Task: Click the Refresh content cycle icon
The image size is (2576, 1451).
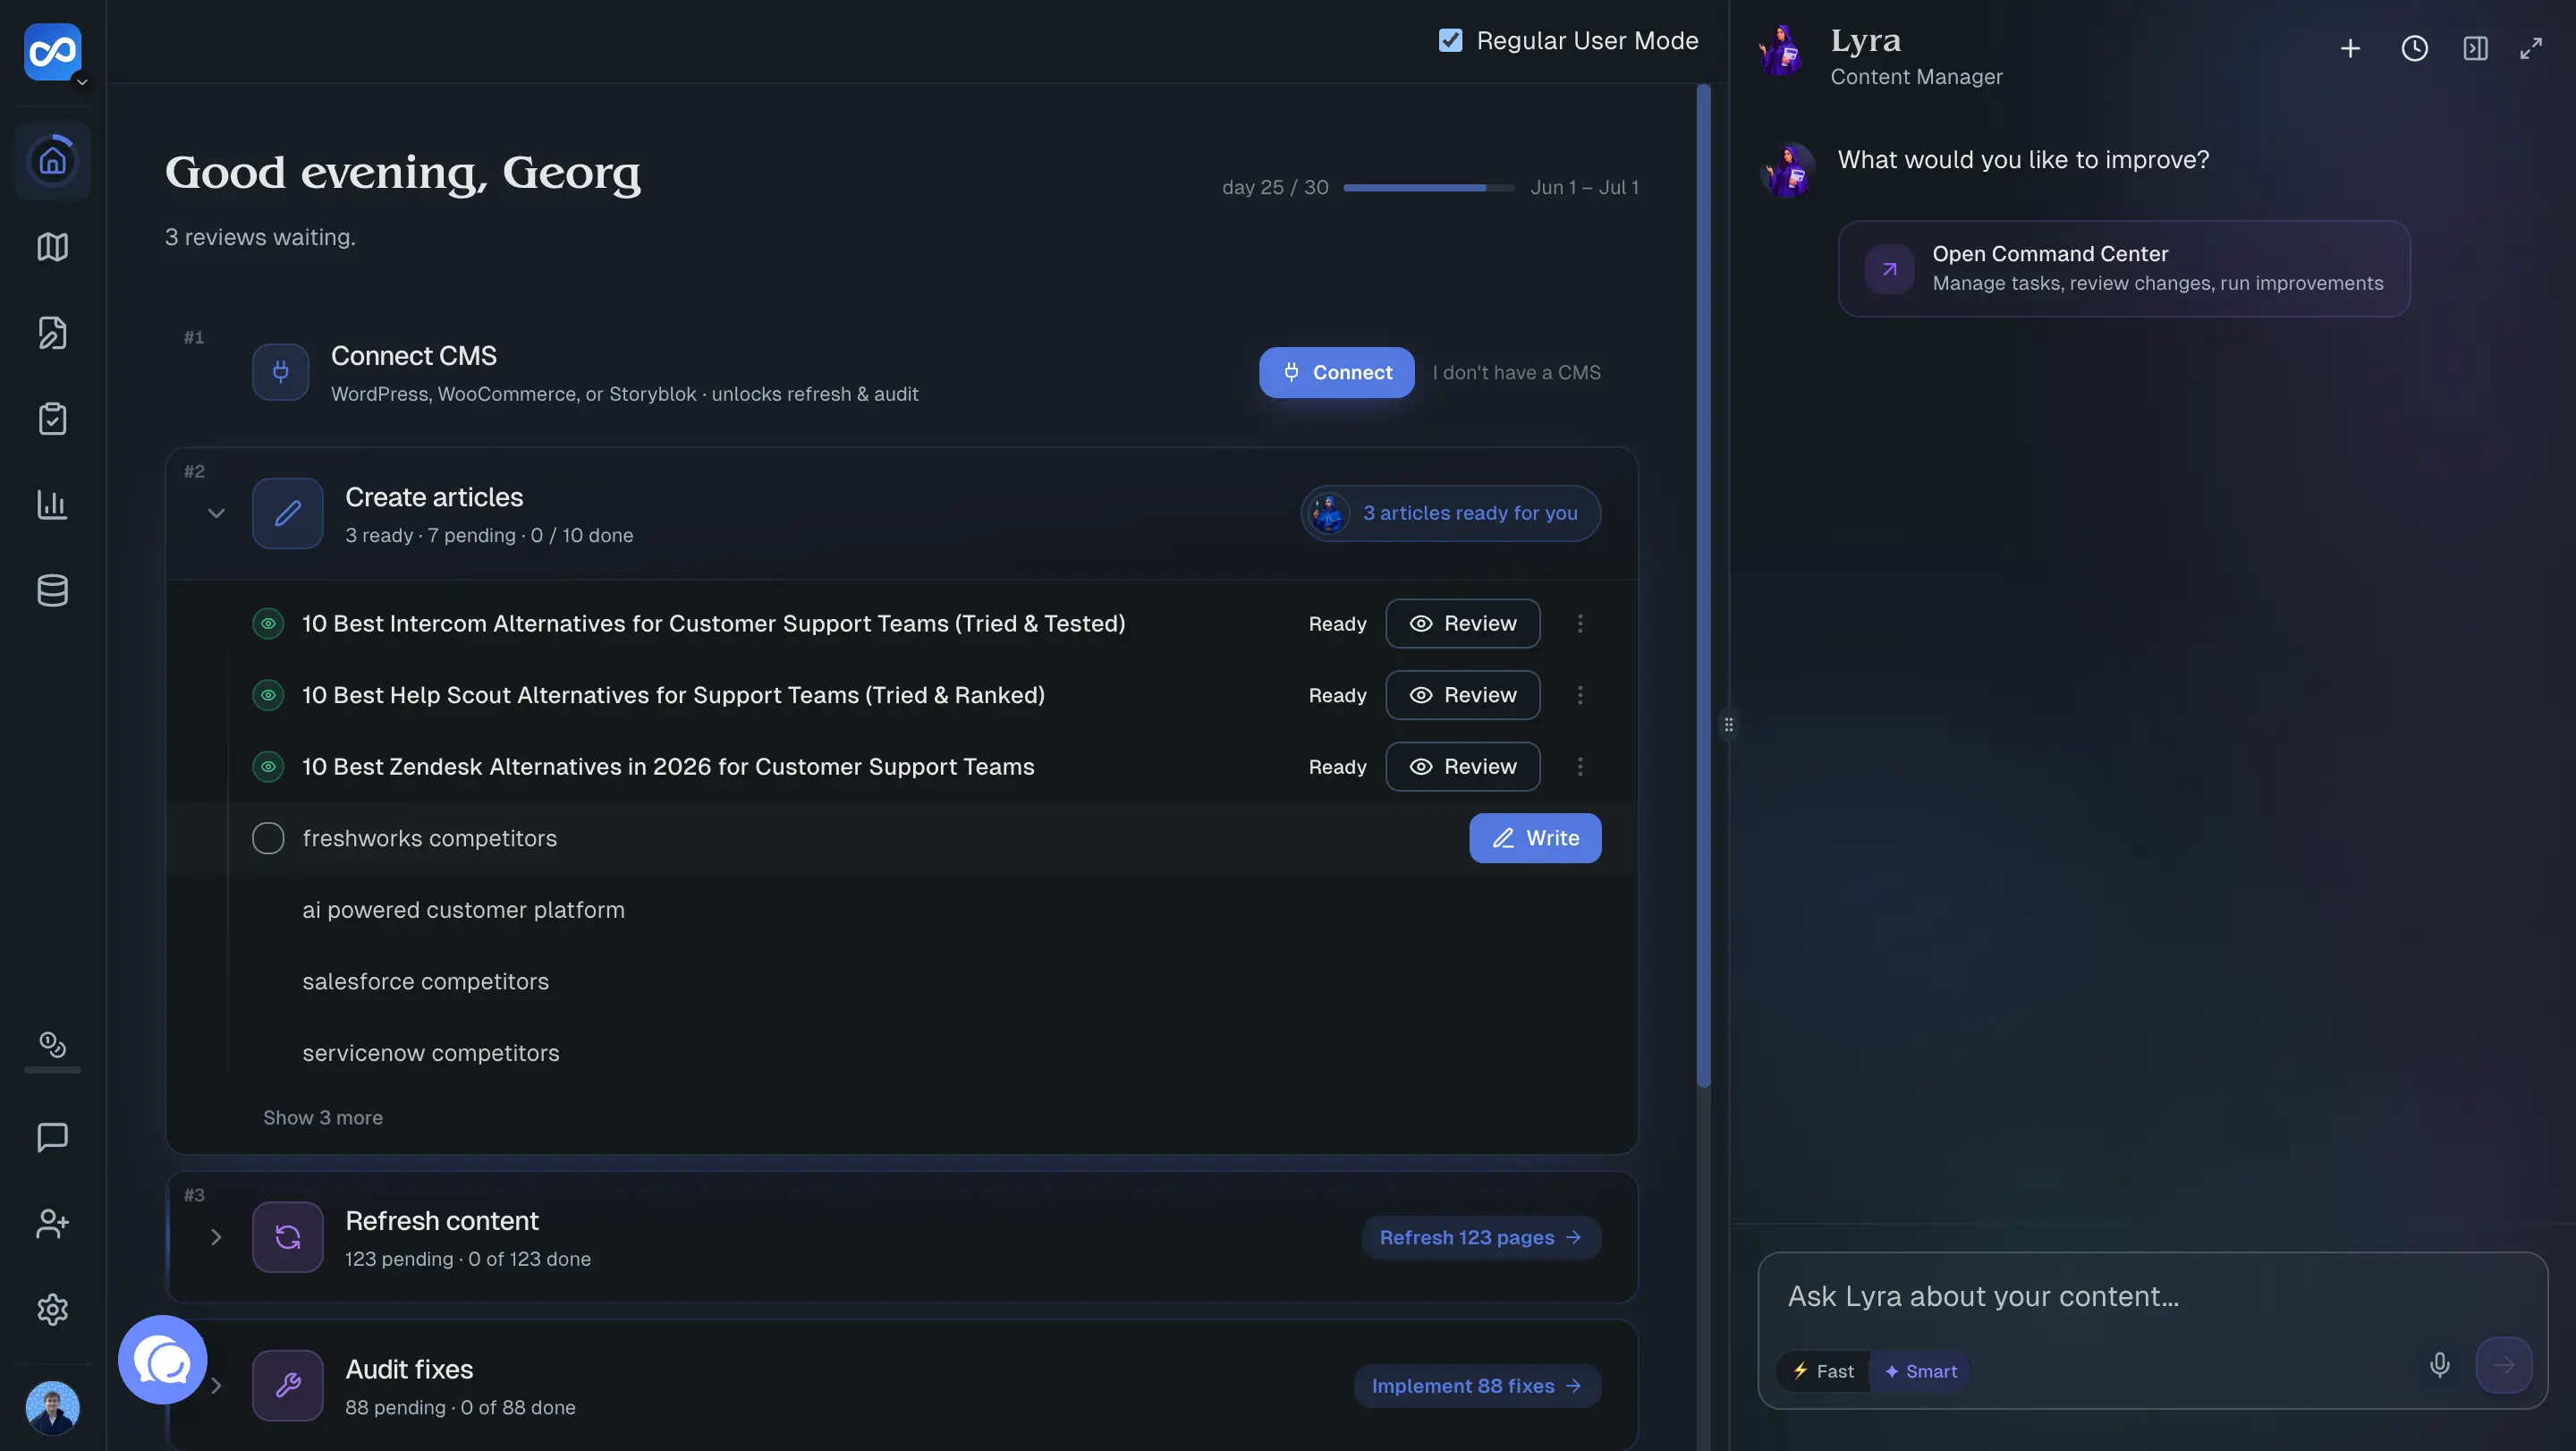Action: (288, 1237)
